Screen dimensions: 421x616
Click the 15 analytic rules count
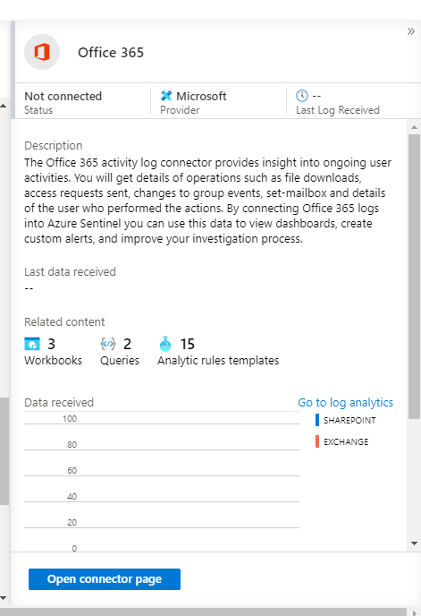pyautogui.click(x=187, y=344)
